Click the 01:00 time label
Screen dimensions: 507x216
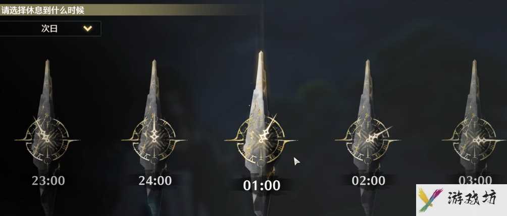[262, 186]
